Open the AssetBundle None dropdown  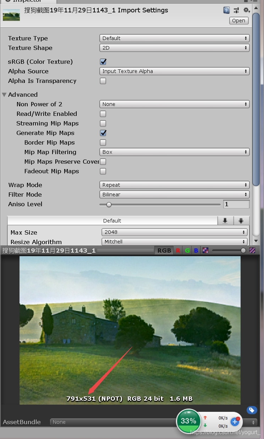(153, 422)
